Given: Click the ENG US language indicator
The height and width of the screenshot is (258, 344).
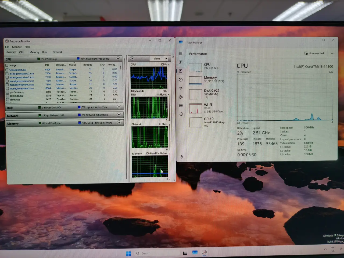Looking at the screenshot, I should coord(333,249).
